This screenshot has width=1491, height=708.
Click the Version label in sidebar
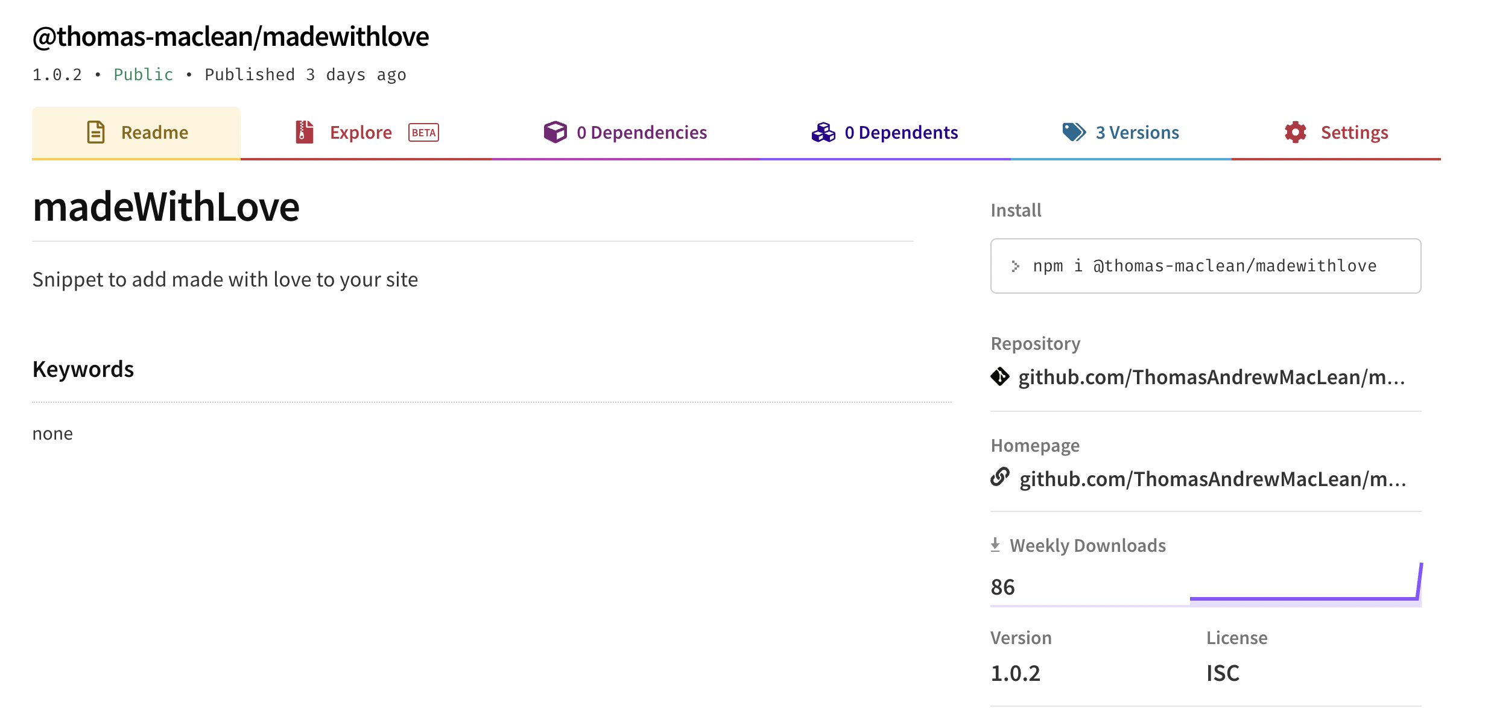[x=1021, y=638]
